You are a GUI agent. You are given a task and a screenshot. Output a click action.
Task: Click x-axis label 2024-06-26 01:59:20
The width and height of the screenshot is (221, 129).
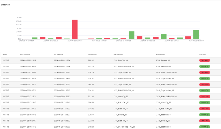51,41
